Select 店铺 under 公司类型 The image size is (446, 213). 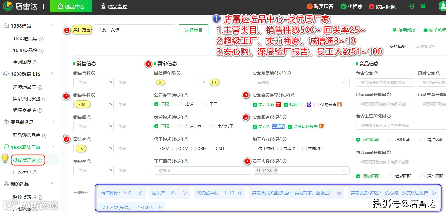(180, 104)
